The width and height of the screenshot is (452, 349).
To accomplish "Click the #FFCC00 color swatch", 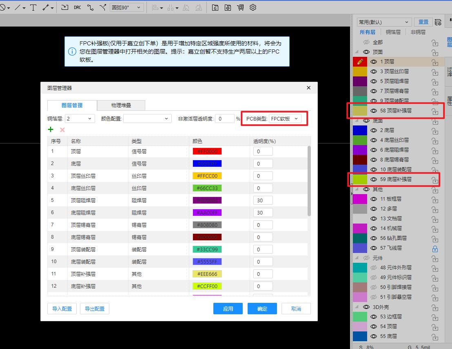I will click(207, 176).
